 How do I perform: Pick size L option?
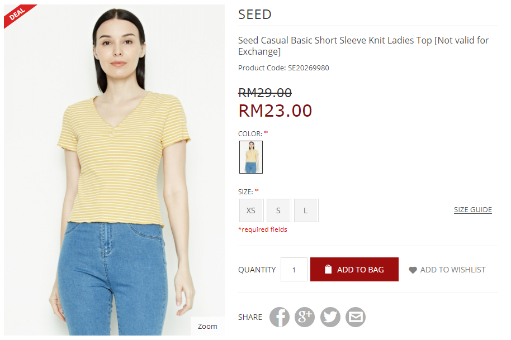coord(306,210)
